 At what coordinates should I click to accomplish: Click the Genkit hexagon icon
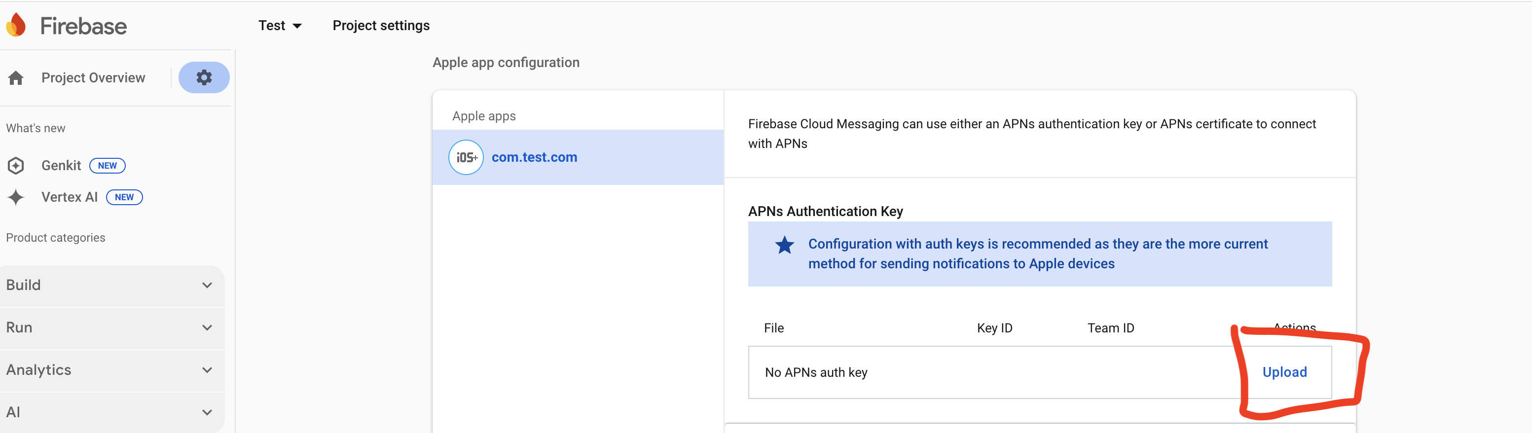(x=16, y=165)
